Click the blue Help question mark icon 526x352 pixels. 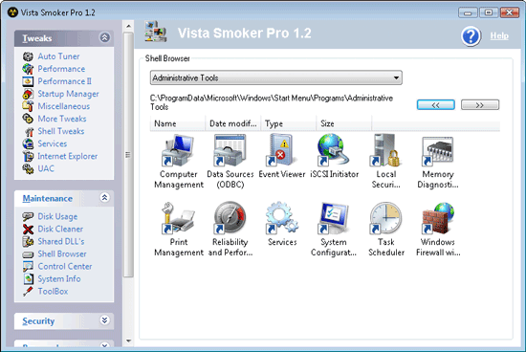point(471,36)
